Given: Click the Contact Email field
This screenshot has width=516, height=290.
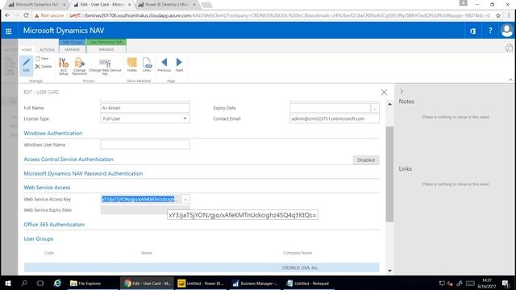Looking at the screenshot, I should 335,118.
